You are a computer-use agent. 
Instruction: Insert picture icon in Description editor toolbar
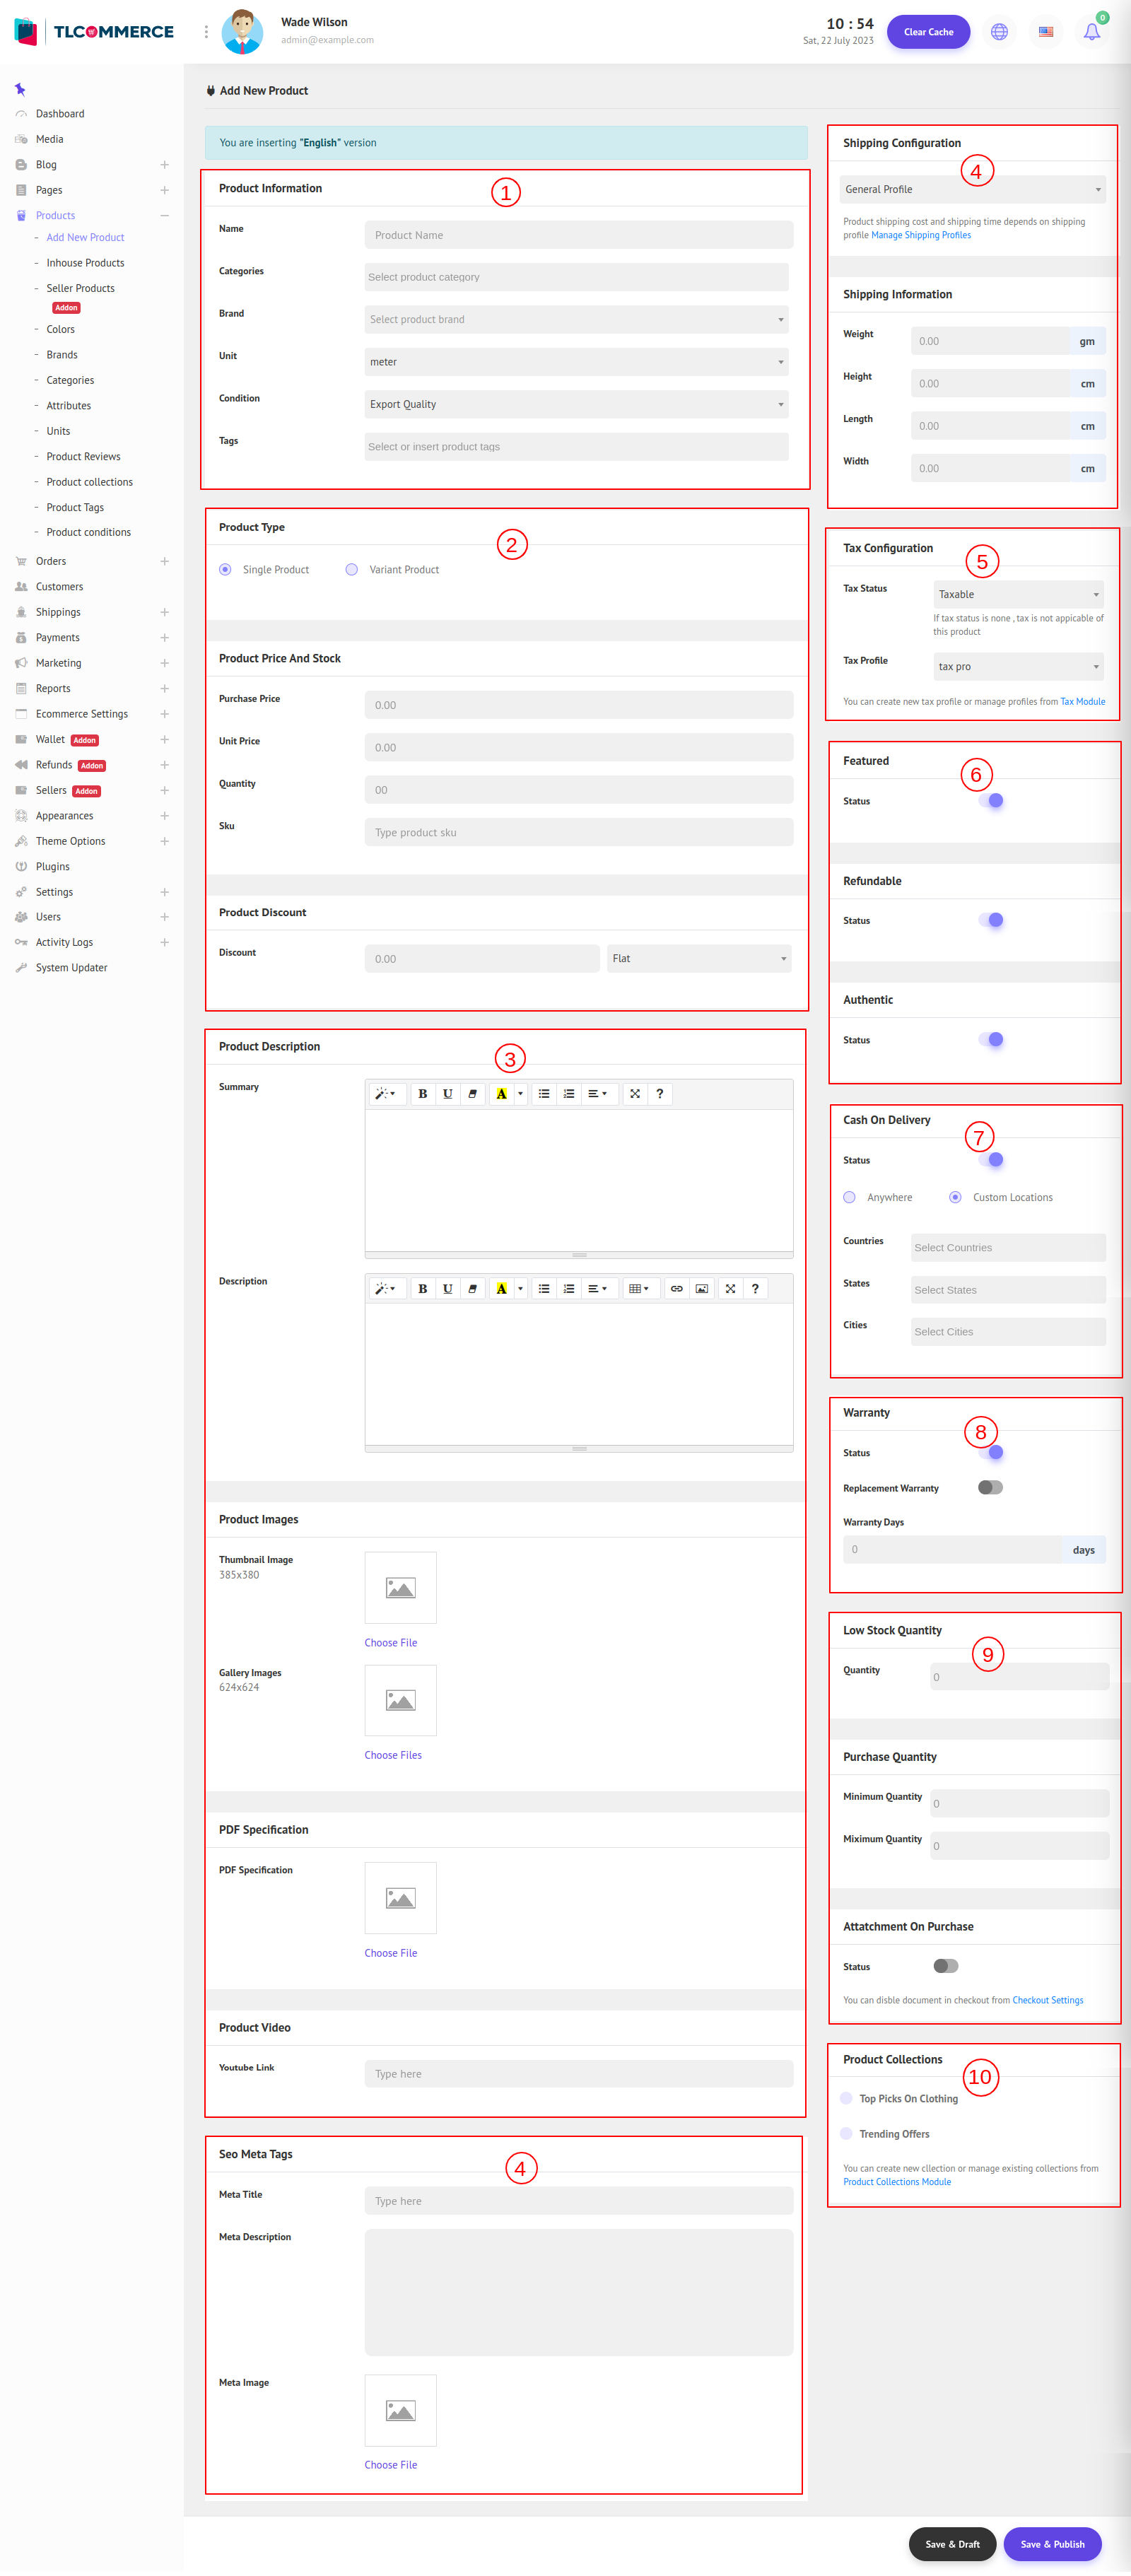pyautogui.click(x=701, y=1289)
